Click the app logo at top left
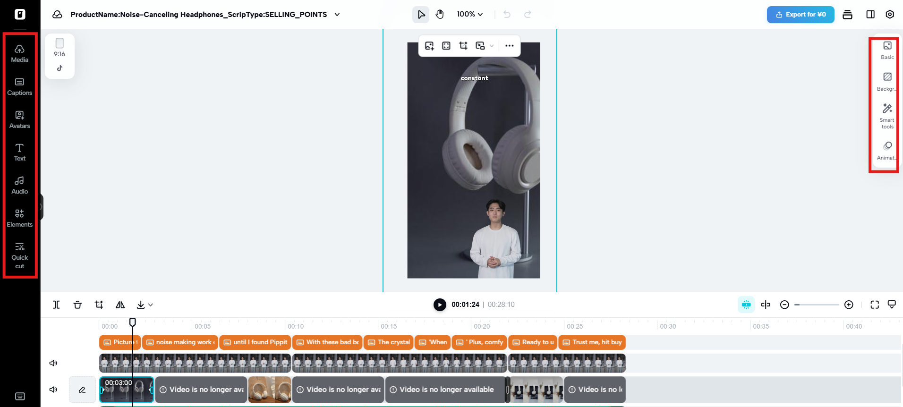903x407 pixels. point(20,14)
